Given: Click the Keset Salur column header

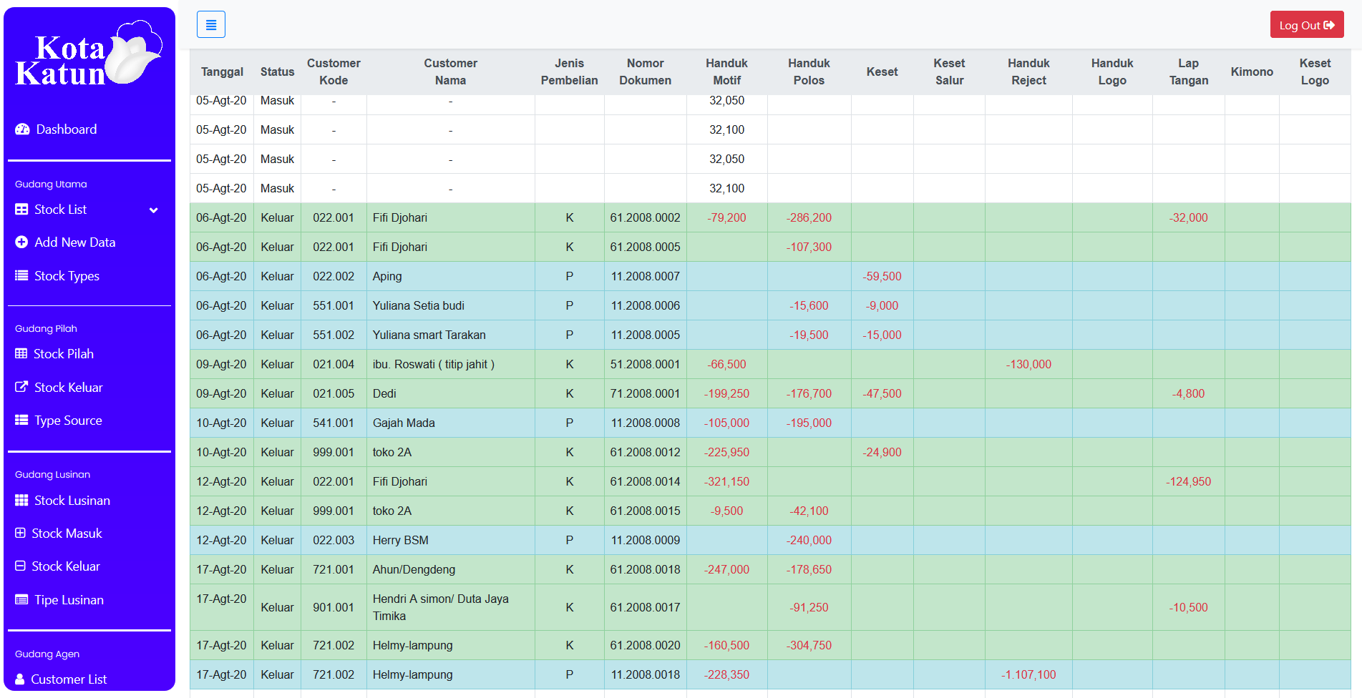Looking at the screenshot, I should 949,72.
